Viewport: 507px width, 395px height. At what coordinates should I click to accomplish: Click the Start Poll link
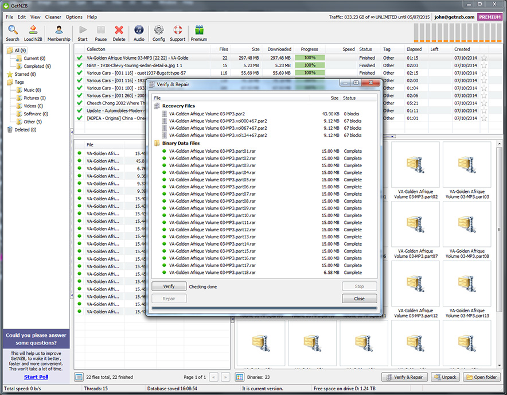pyautogui.click(x=36, y=377)
